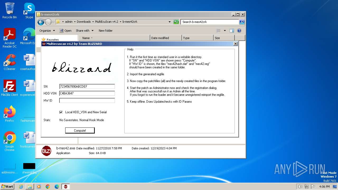Screen dimensions: 338x190
Task: Click b-mes42crk breadcrumb segment
Action: point(130,22)
